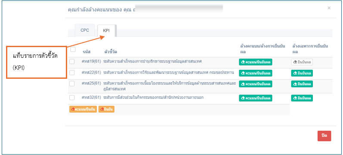Click the code text ศทส25(61)
The height and width of the screenshot is (155, 343).
pyautogui.click(x=91, y=83)
